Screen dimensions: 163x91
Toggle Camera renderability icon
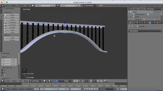pos(159,19)
